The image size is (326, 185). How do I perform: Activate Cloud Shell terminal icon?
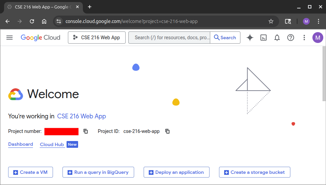tap(264, 38)
